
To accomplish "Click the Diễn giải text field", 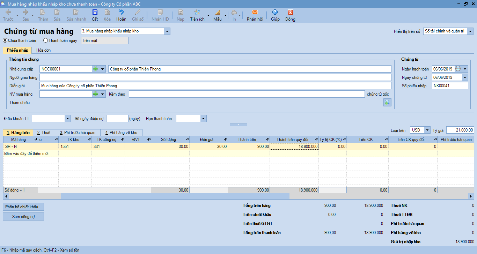I will (x=215, y=86).
